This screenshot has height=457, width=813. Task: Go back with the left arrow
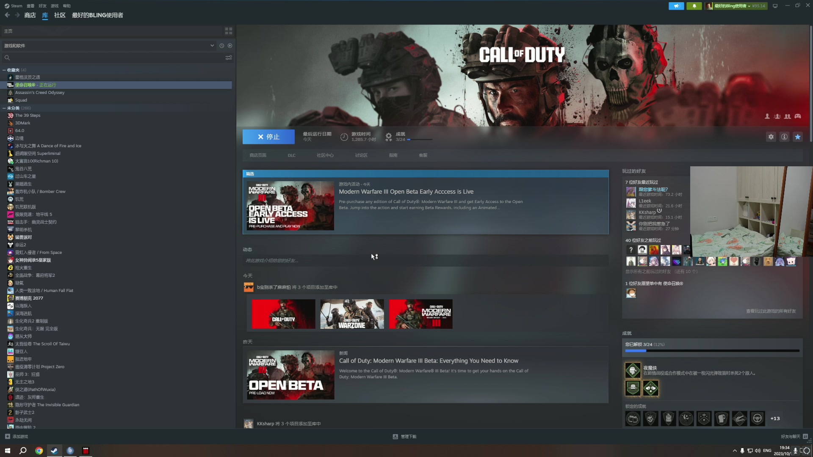7,15
